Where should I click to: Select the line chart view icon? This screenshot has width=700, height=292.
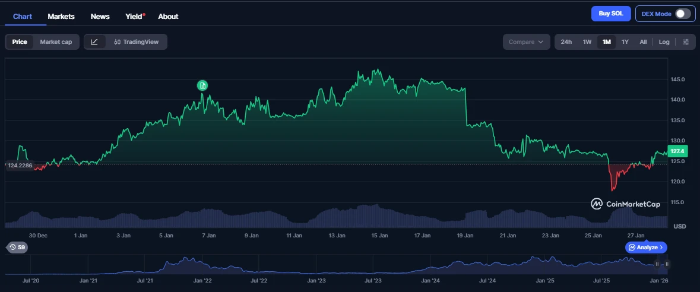coord(94,42)
